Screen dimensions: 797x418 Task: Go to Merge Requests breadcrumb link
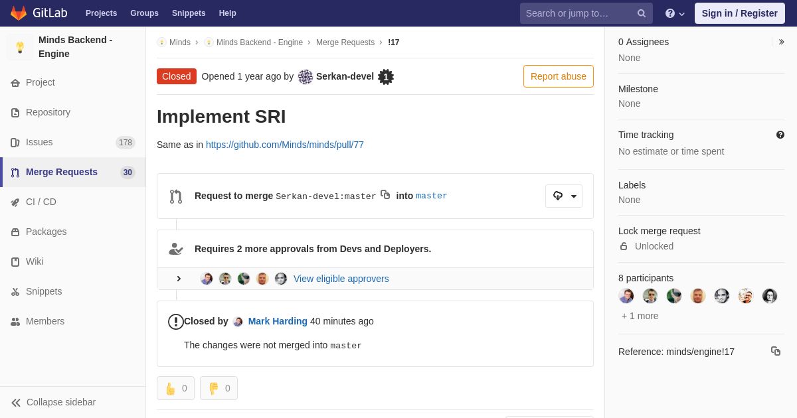(345, 42)
